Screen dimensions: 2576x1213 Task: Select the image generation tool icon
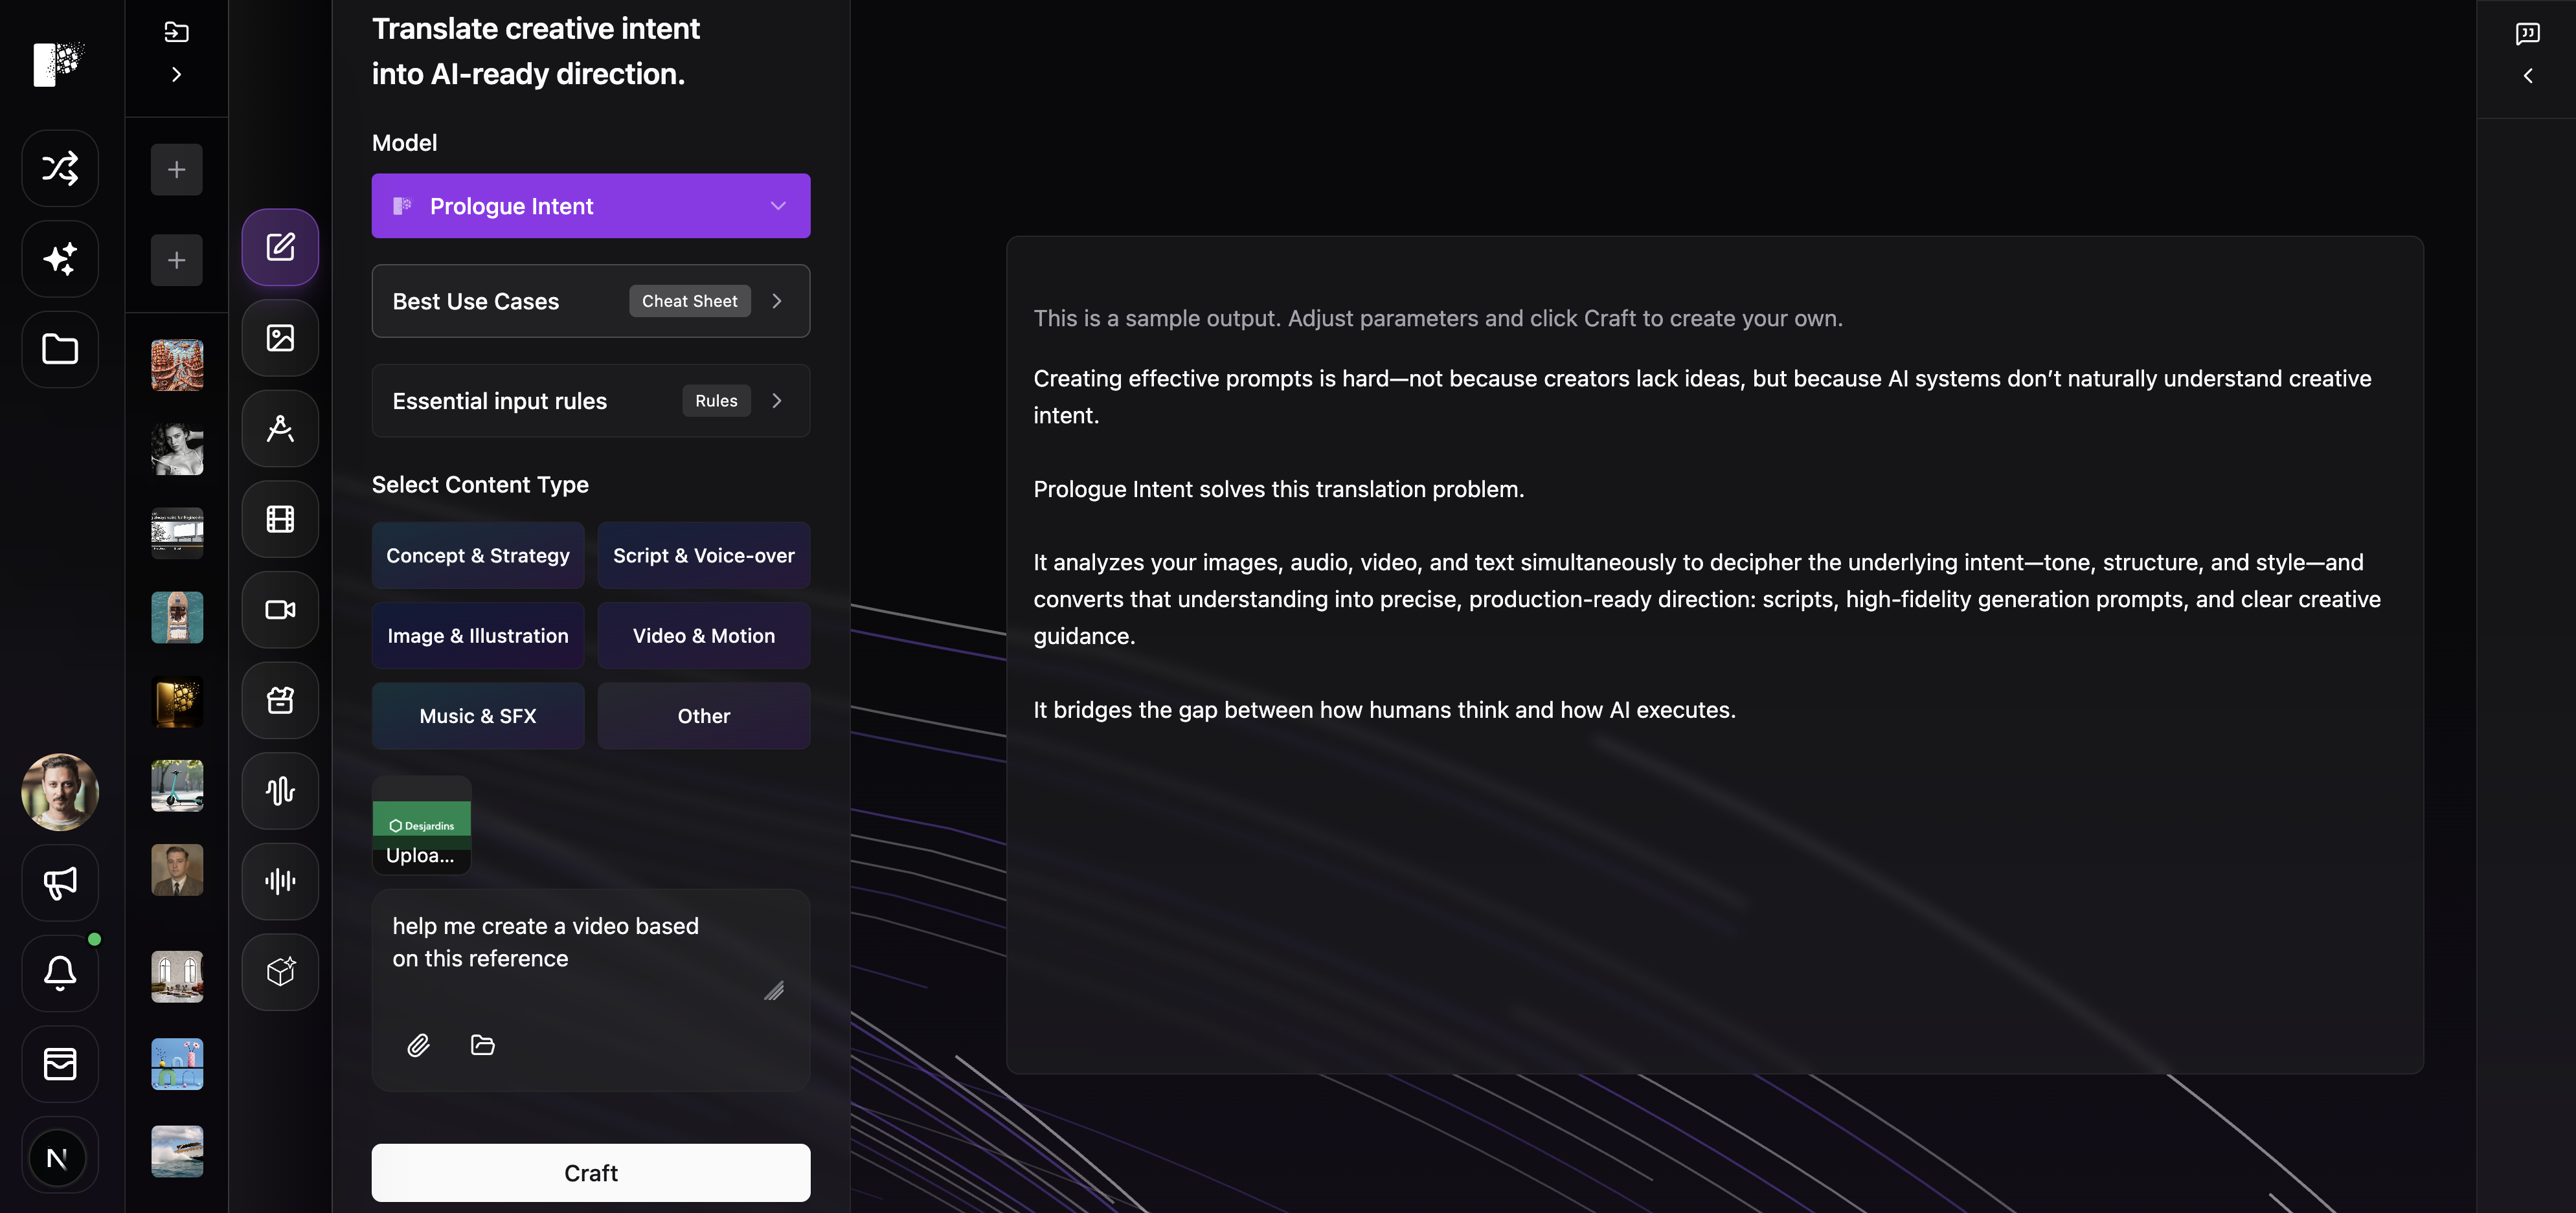(280, 338)
